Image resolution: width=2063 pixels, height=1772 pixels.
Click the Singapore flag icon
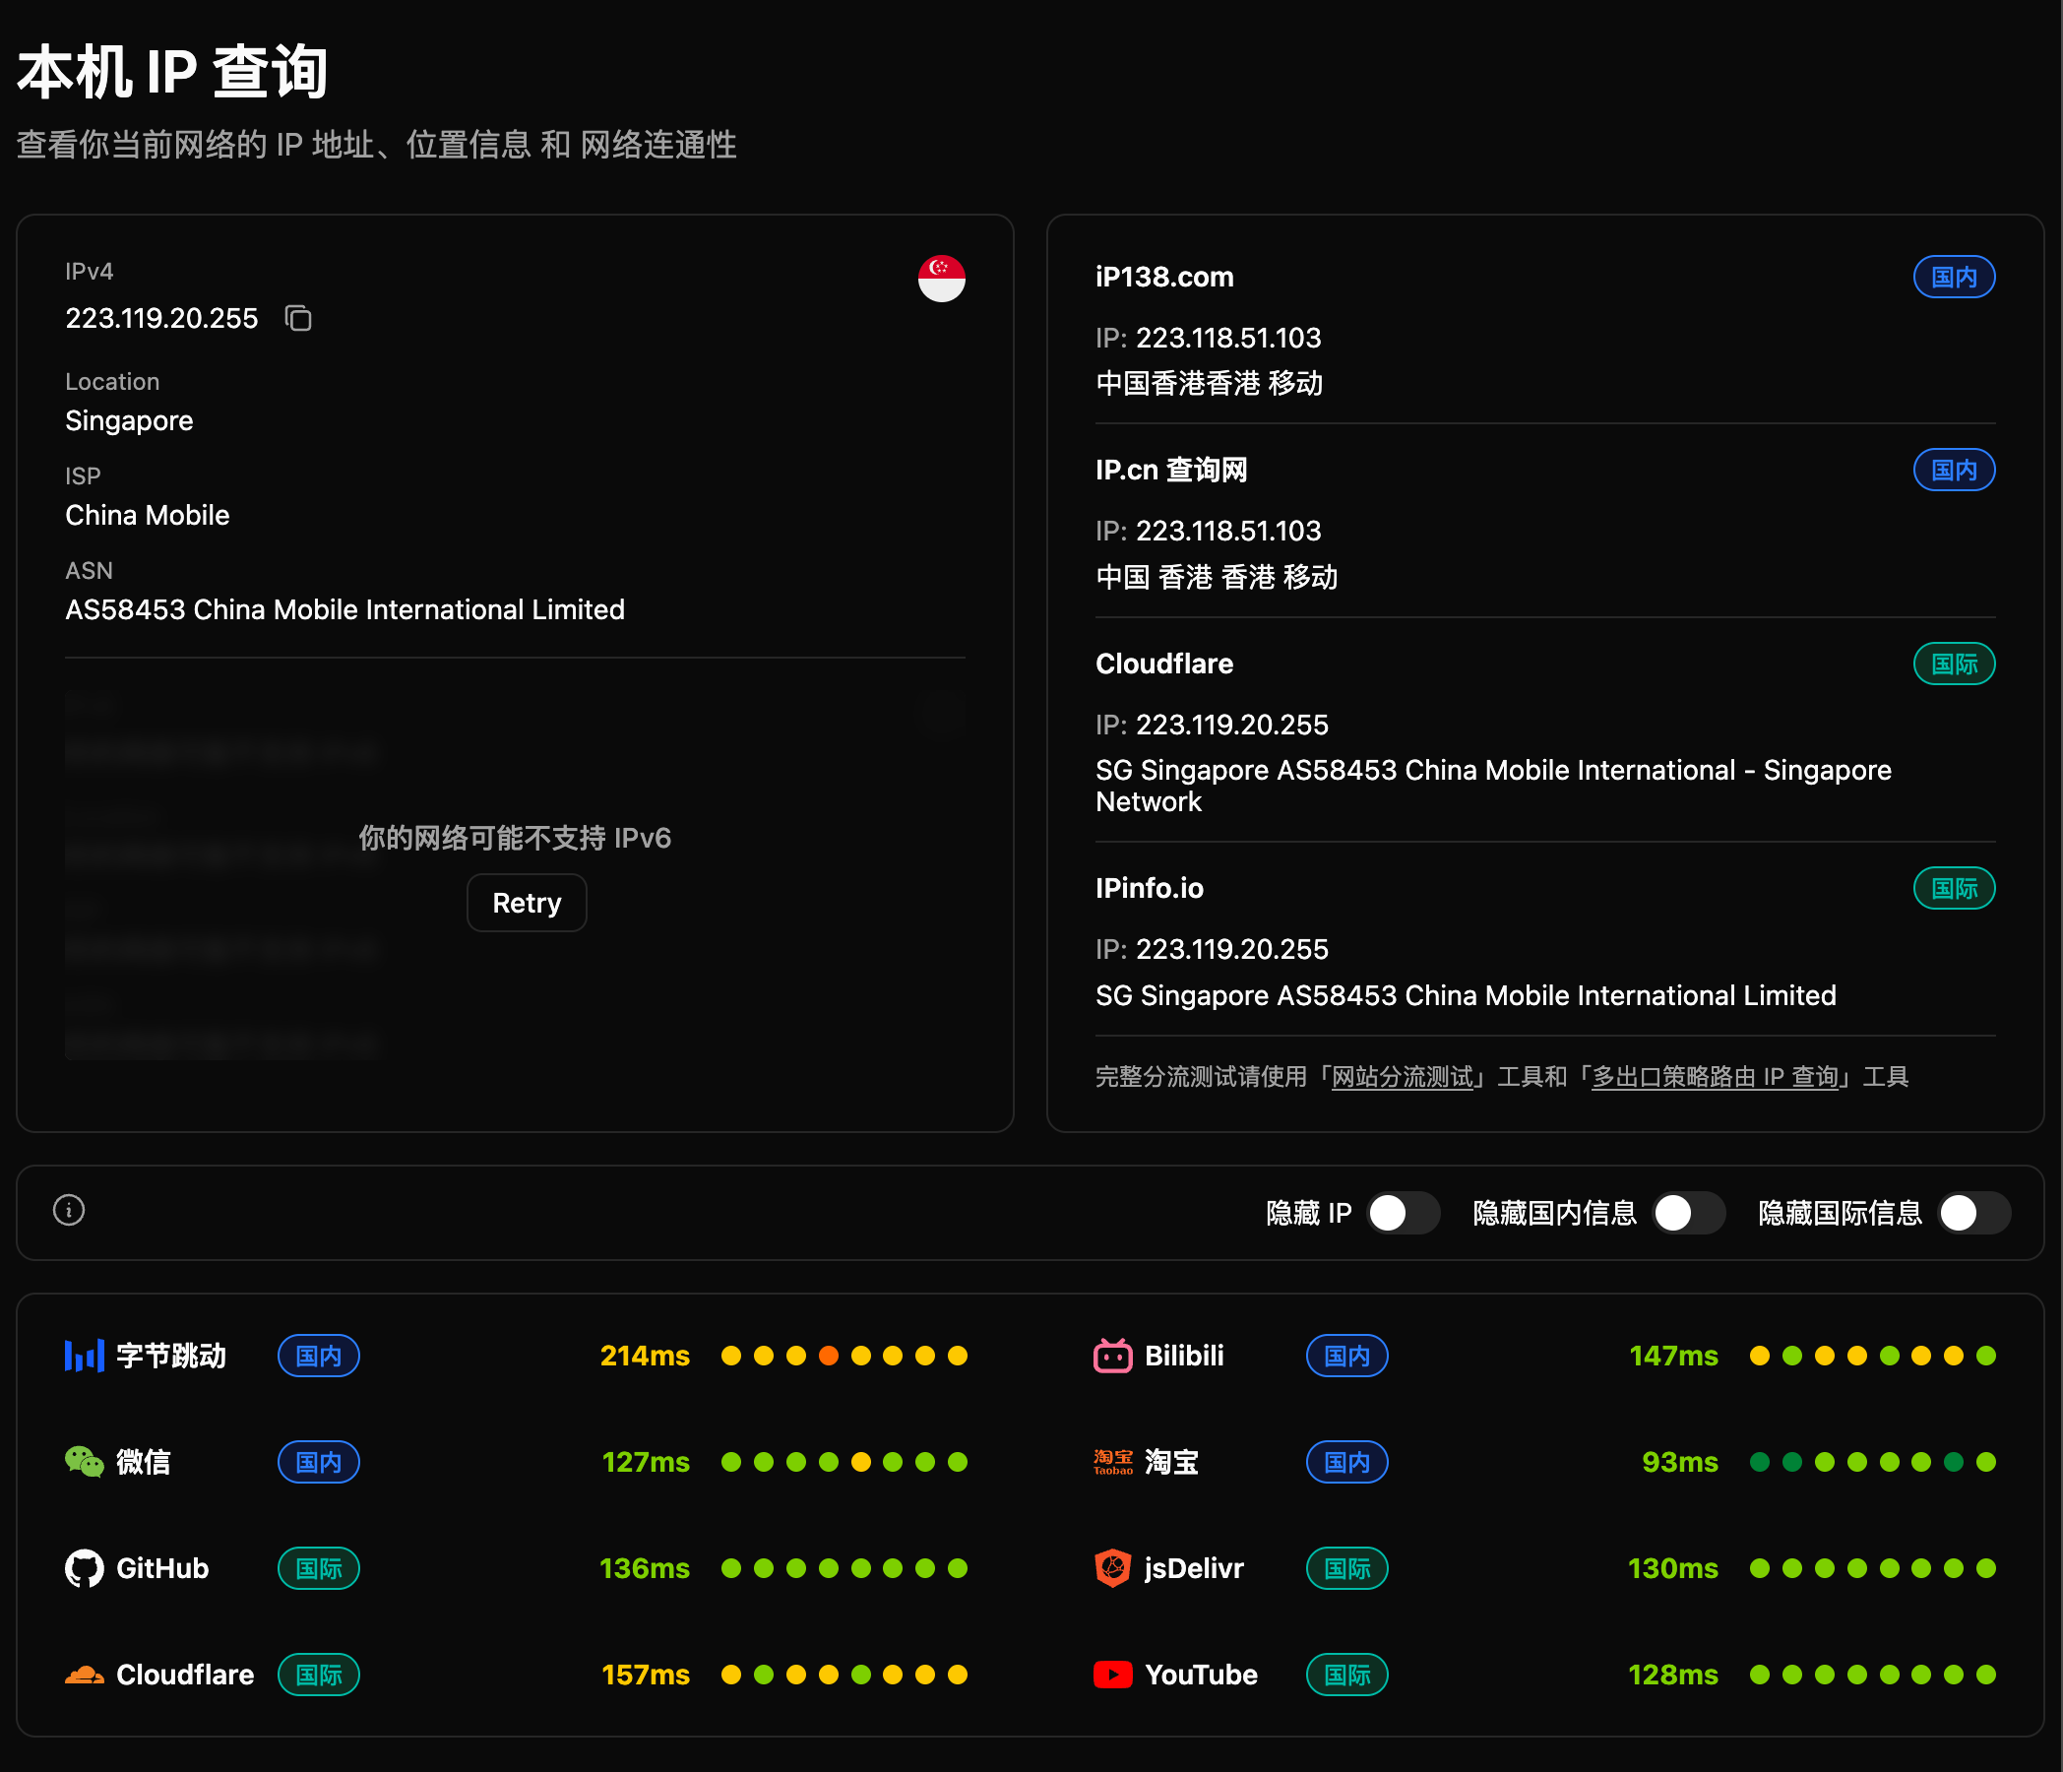941,278
